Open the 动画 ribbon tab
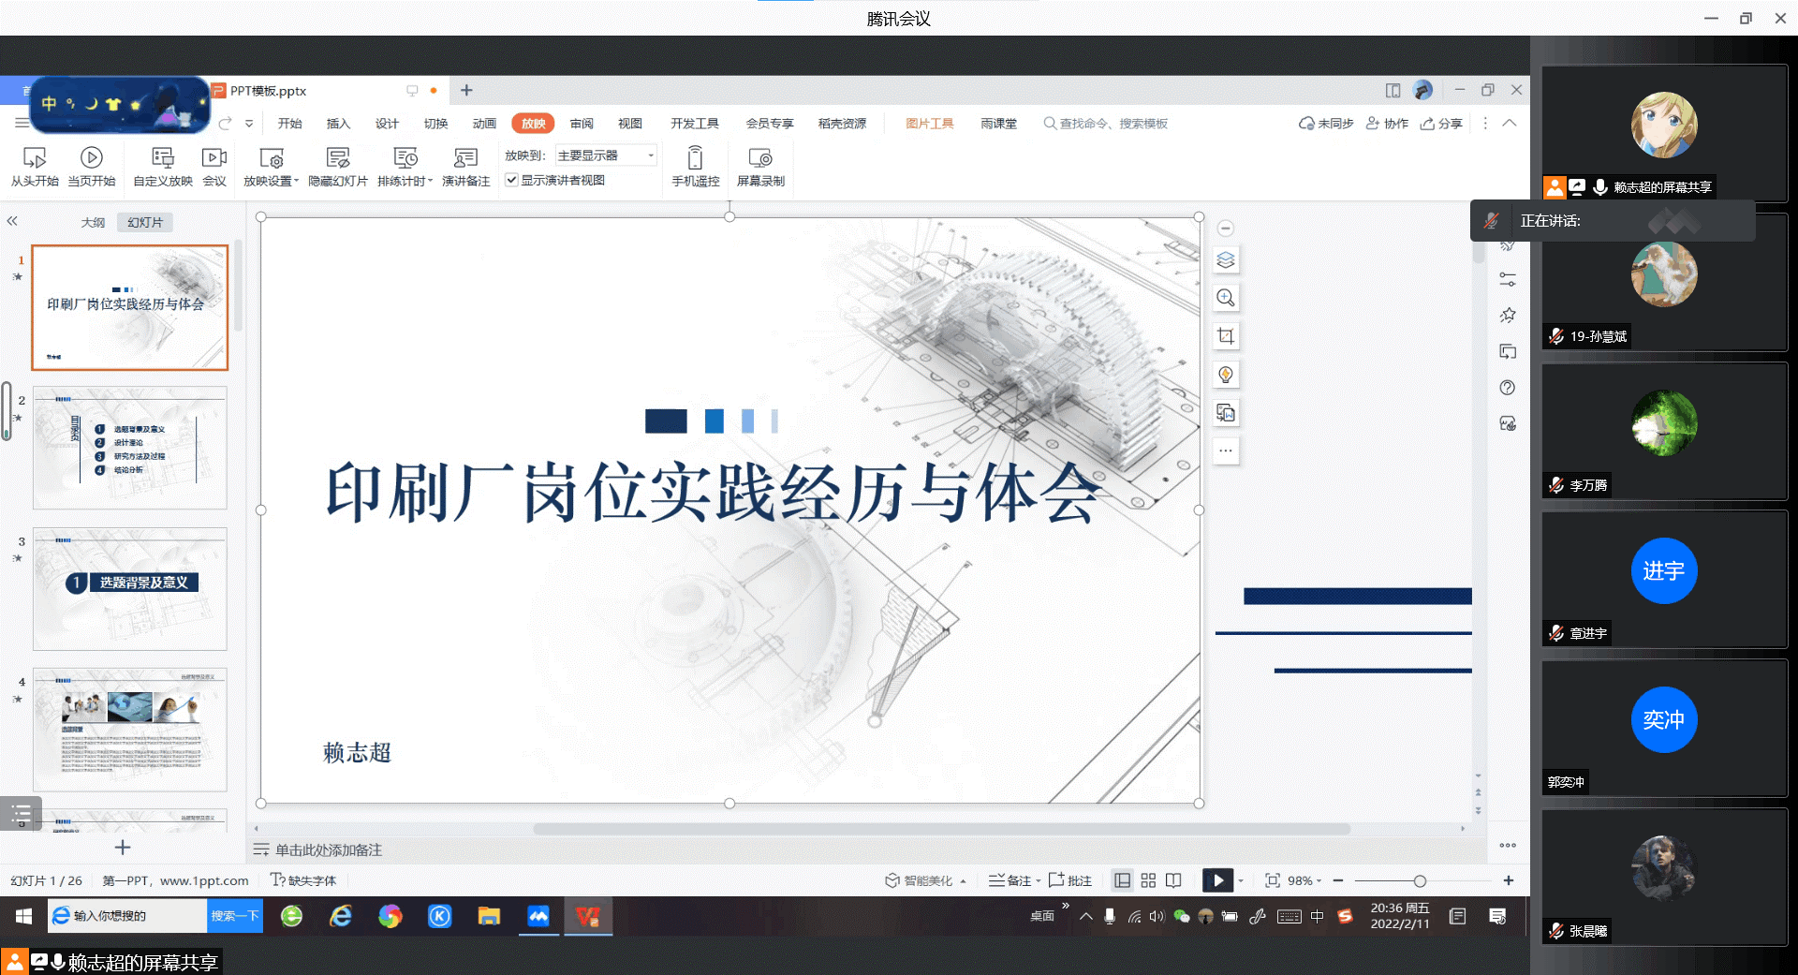 tap(484, 123)
